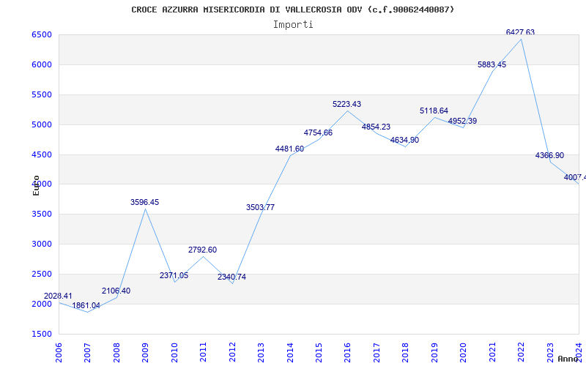Click the 2020 year label
Viewport: 586px width, 366px height.
click(x=463, y=352)
